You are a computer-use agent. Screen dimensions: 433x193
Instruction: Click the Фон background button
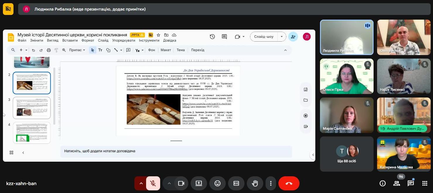[x=152, y=50]
